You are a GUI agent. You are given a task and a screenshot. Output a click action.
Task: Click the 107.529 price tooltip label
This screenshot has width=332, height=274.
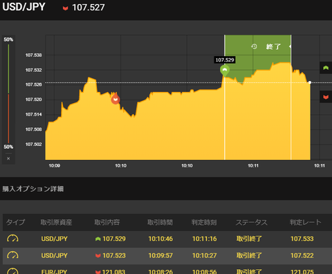(x=225, y=60)
